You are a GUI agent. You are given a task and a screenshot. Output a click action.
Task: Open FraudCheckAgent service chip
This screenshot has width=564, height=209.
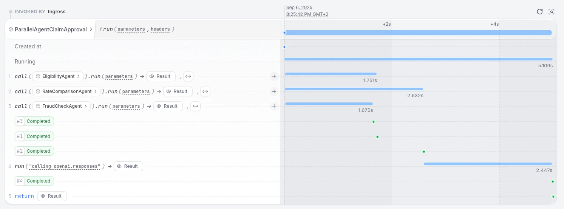(x=62, y=106)
